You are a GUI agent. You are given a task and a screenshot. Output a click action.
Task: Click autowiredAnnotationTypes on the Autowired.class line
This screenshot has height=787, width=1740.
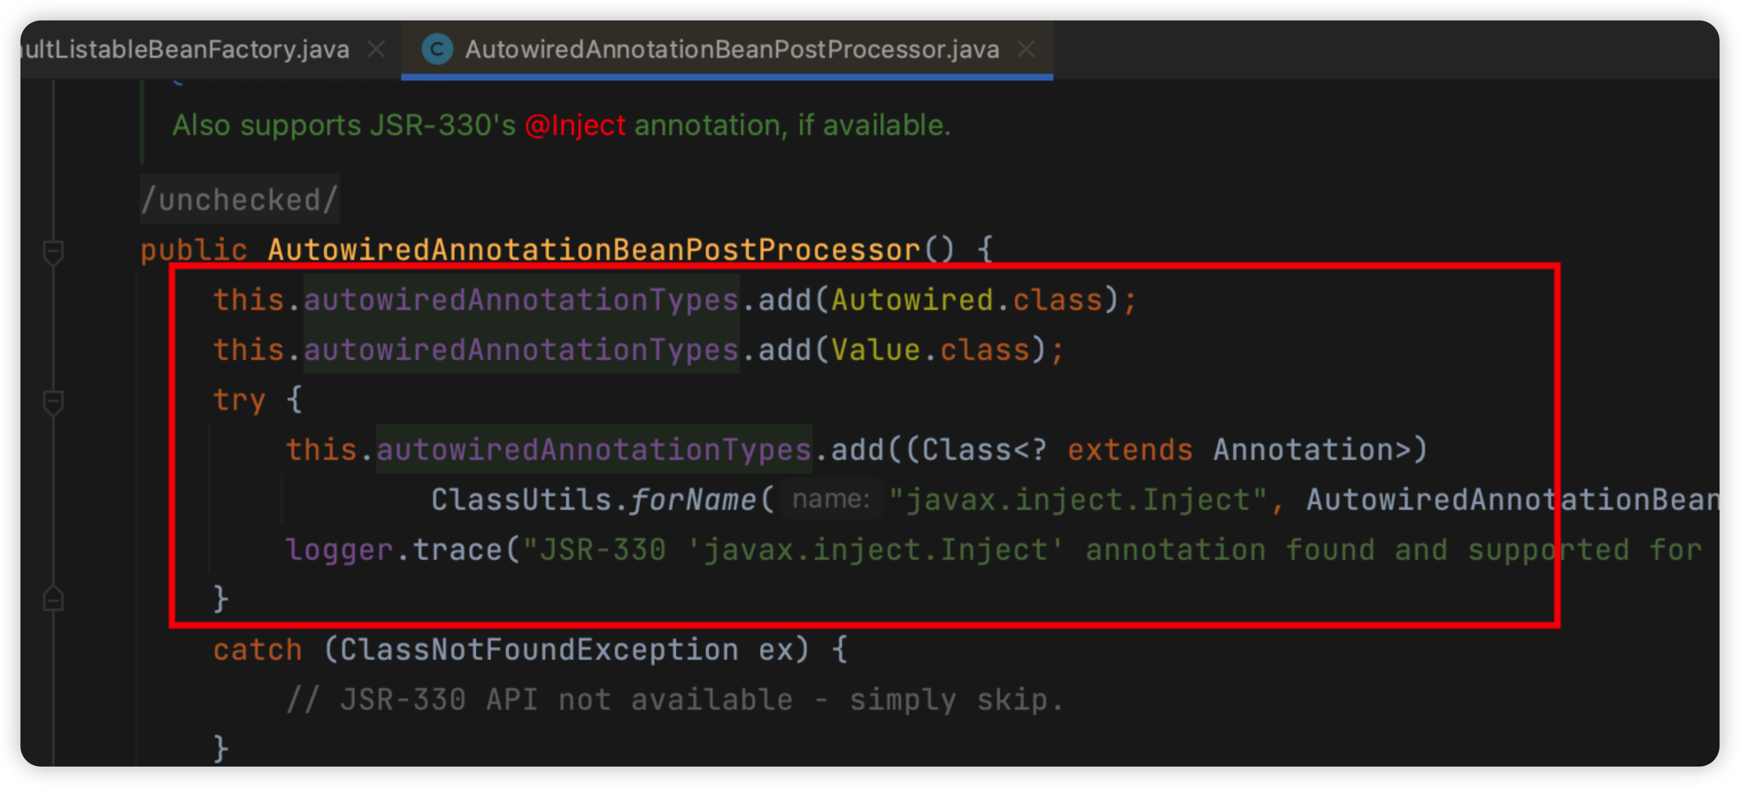tap(521, 300)
